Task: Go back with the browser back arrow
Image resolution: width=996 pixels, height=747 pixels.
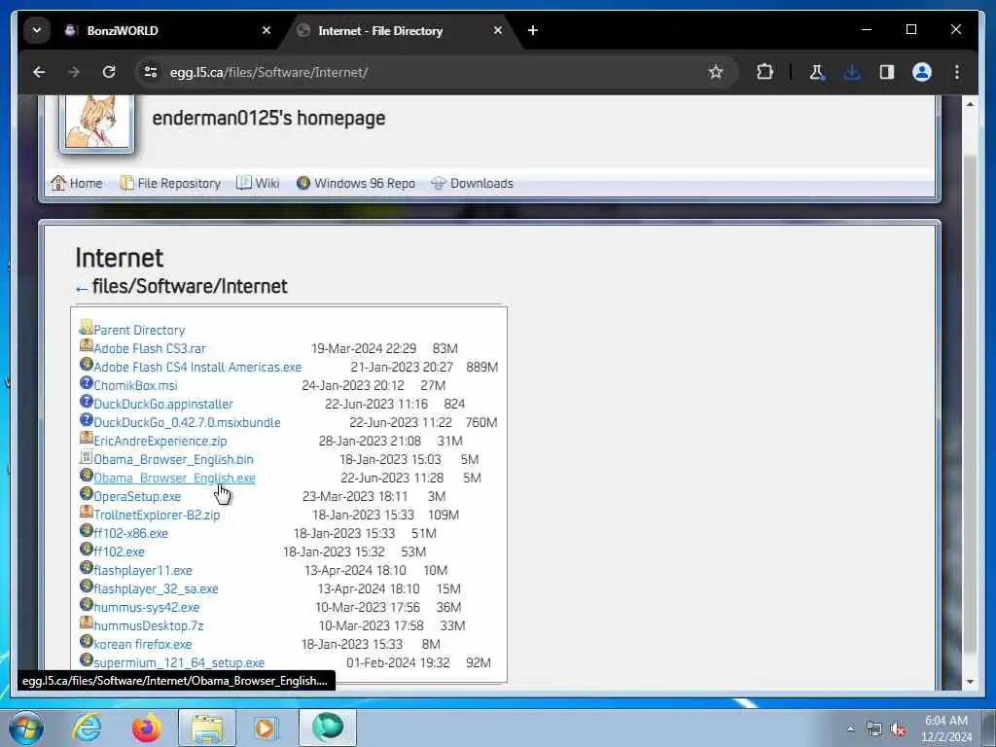Action: point(39,72)
